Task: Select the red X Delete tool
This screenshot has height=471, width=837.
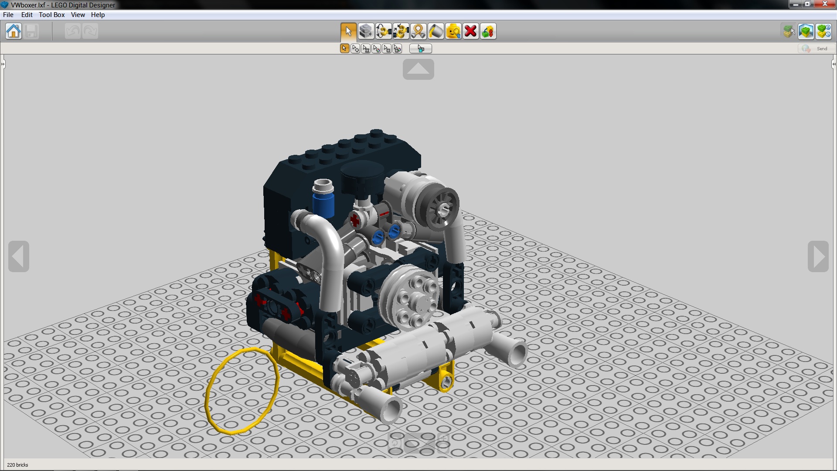Action: pyautogui.click(x=470, y=31)
